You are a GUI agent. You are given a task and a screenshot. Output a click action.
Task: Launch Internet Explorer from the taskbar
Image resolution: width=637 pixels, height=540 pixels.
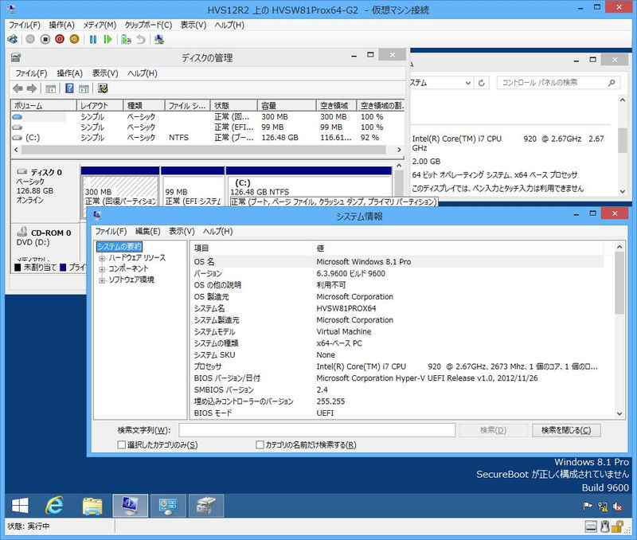[x=54, y=506]
